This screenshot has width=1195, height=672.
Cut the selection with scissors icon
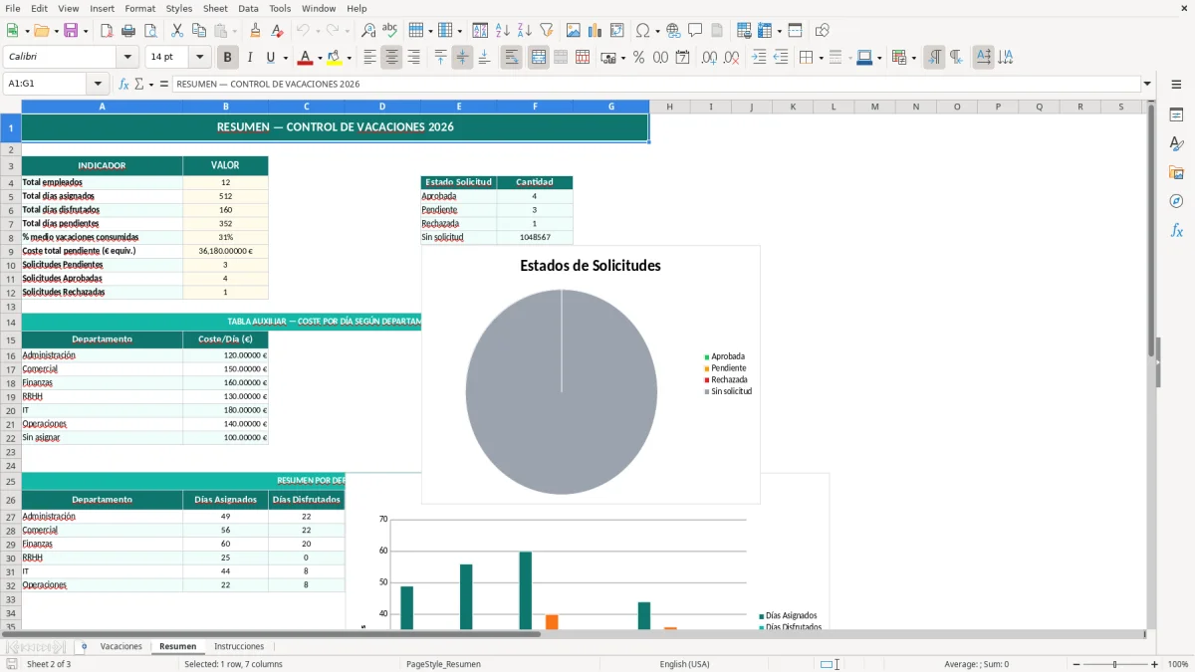pyautogui.click(x=177, y=31)
